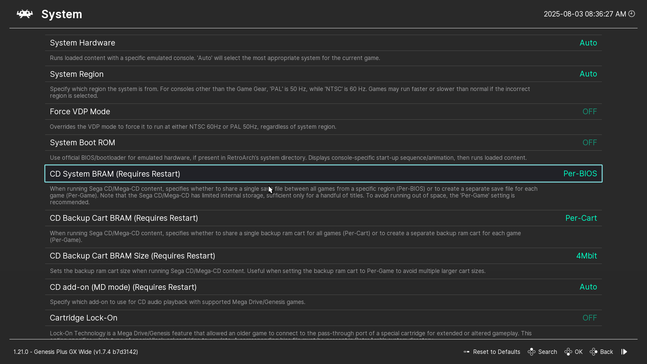This screenshot has height=364, width=647.
Task: Click the 'Use official BIOS/bootloader' description
Action: point(288,158)
